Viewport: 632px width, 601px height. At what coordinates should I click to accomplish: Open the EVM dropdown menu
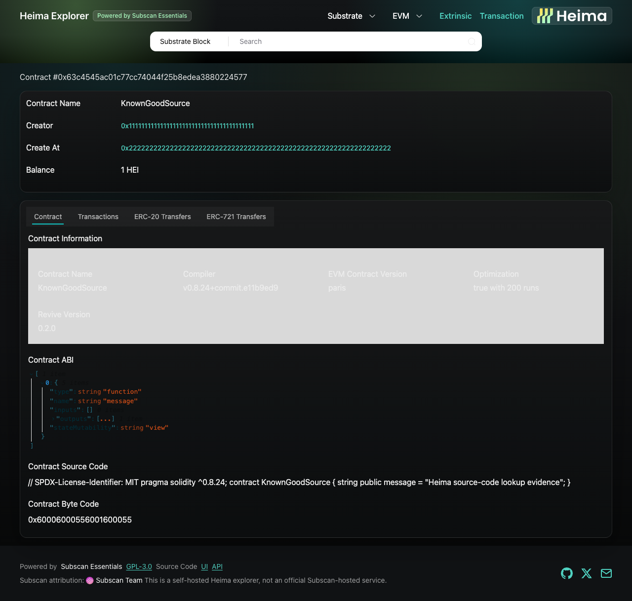(x=407, y=16)
